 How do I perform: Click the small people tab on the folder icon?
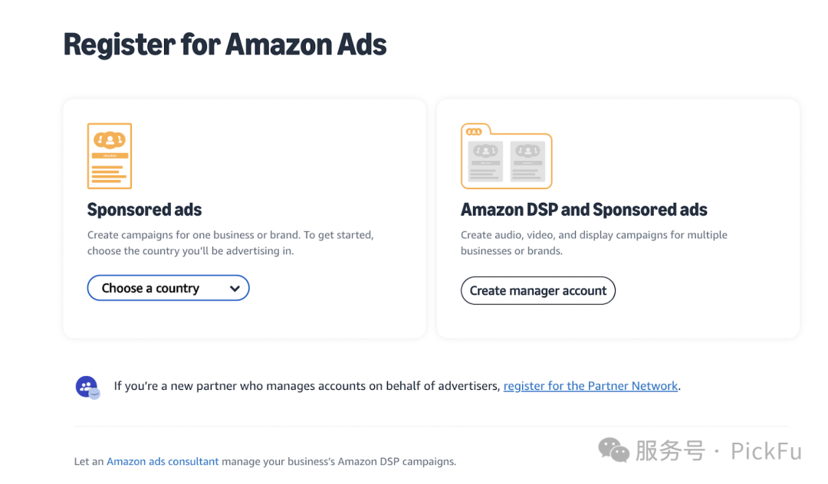tap(474, 131)
